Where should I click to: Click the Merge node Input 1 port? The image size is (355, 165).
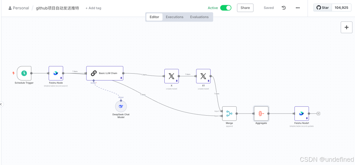pos(222,111)
